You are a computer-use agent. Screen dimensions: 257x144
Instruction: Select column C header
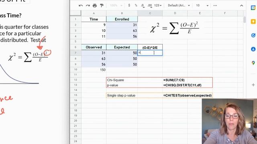pyautogui.click(x=150, y=13)
